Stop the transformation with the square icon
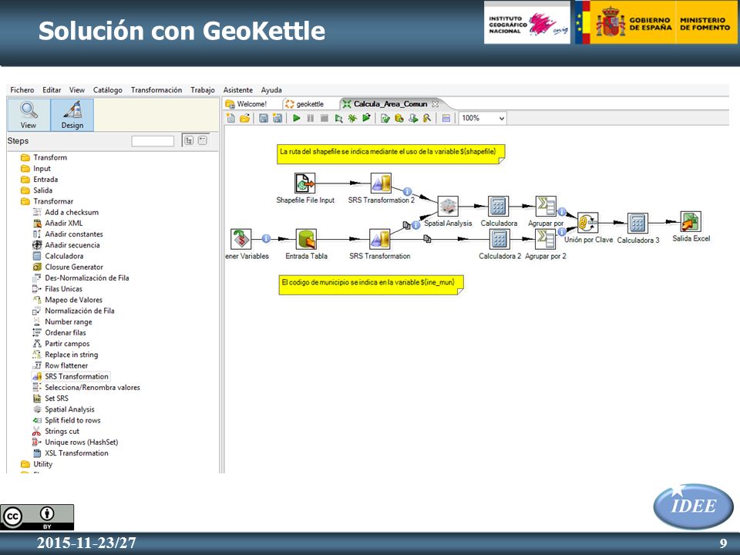 [325, 118]
